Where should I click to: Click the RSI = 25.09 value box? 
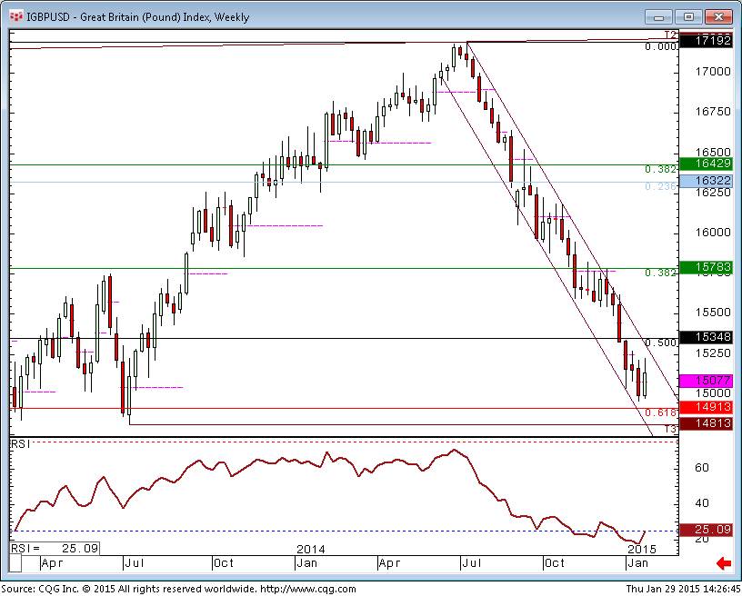coord(55,549)
